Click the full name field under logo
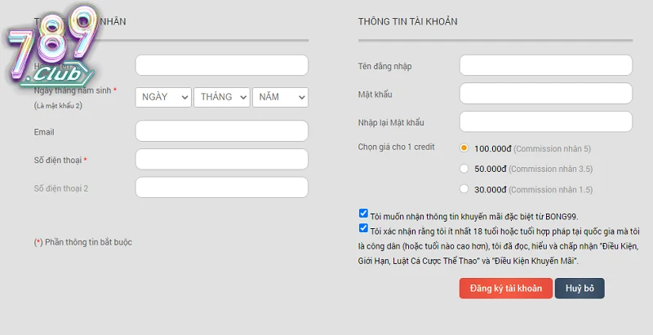 tap(221, 65)
